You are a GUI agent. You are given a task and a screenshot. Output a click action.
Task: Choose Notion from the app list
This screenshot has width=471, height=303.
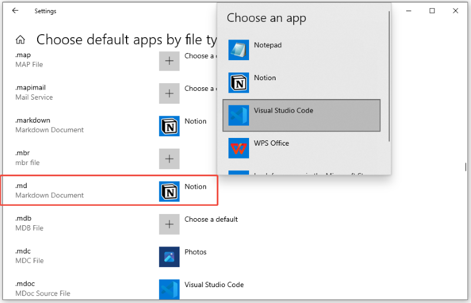pos(301,83)
